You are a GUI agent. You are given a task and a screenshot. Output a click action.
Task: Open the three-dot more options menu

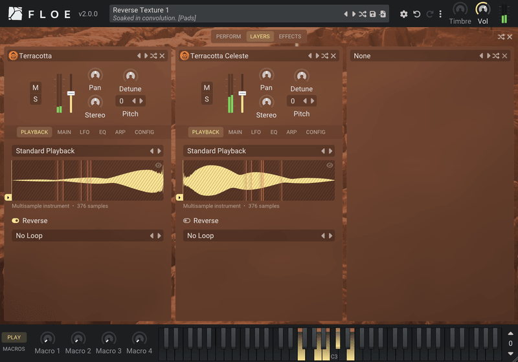pos(440,14)
